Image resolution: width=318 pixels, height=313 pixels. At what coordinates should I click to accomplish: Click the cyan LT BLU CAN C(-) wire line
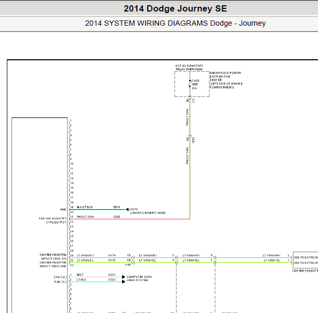[x=96, y=282]
